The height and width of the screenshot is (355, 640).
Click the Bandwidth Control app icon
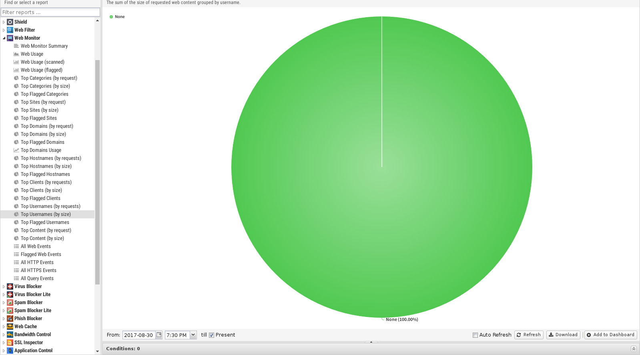[10, 335]
